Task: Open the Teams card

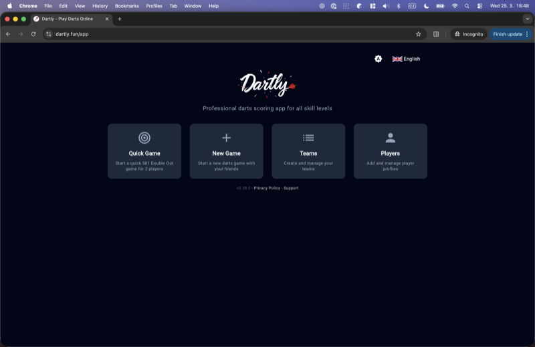Action: [x=308, y=151]
